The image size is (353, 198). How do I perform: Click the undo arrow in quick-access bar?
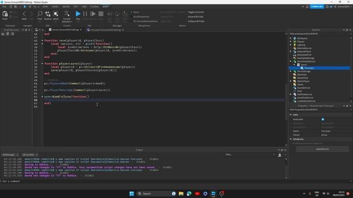(34, 7)
